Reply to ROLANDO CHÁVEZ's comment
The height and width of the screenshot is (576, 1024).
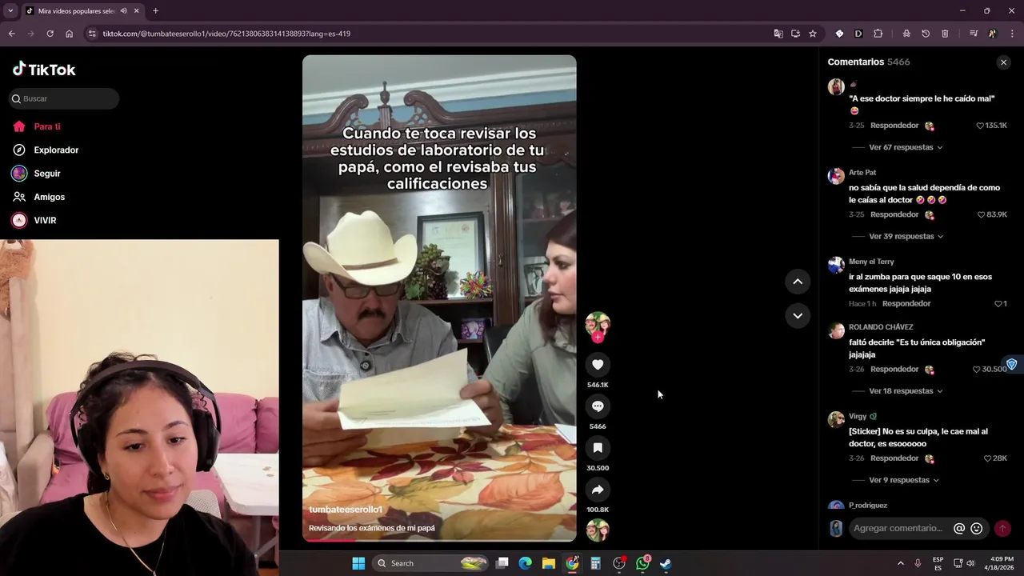click(894, 370)
